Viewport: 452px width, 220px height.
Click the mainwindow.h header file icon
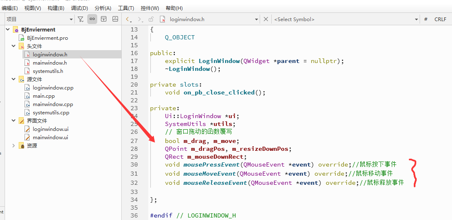[27, 63]
